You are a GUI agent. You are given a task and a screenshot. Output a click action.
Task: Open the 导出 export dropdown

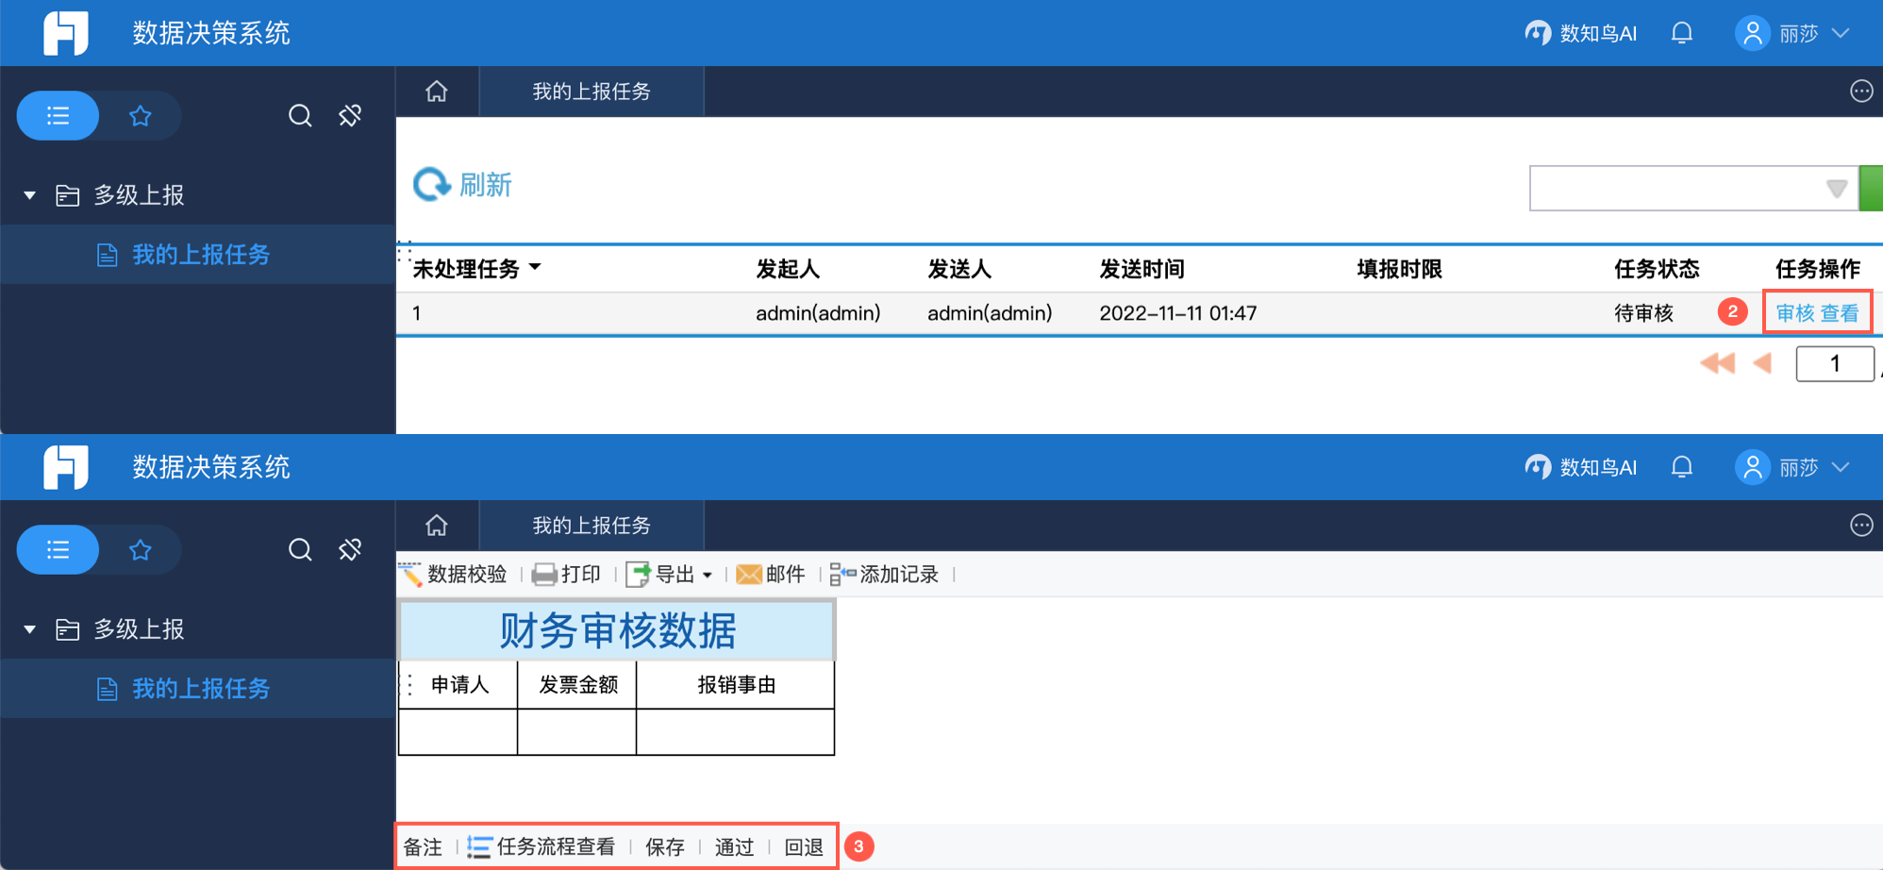[669, 574]
